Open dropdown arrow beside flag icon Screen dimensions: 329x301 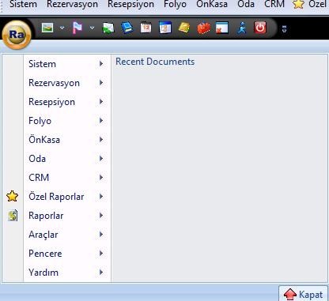click(92, 28)
